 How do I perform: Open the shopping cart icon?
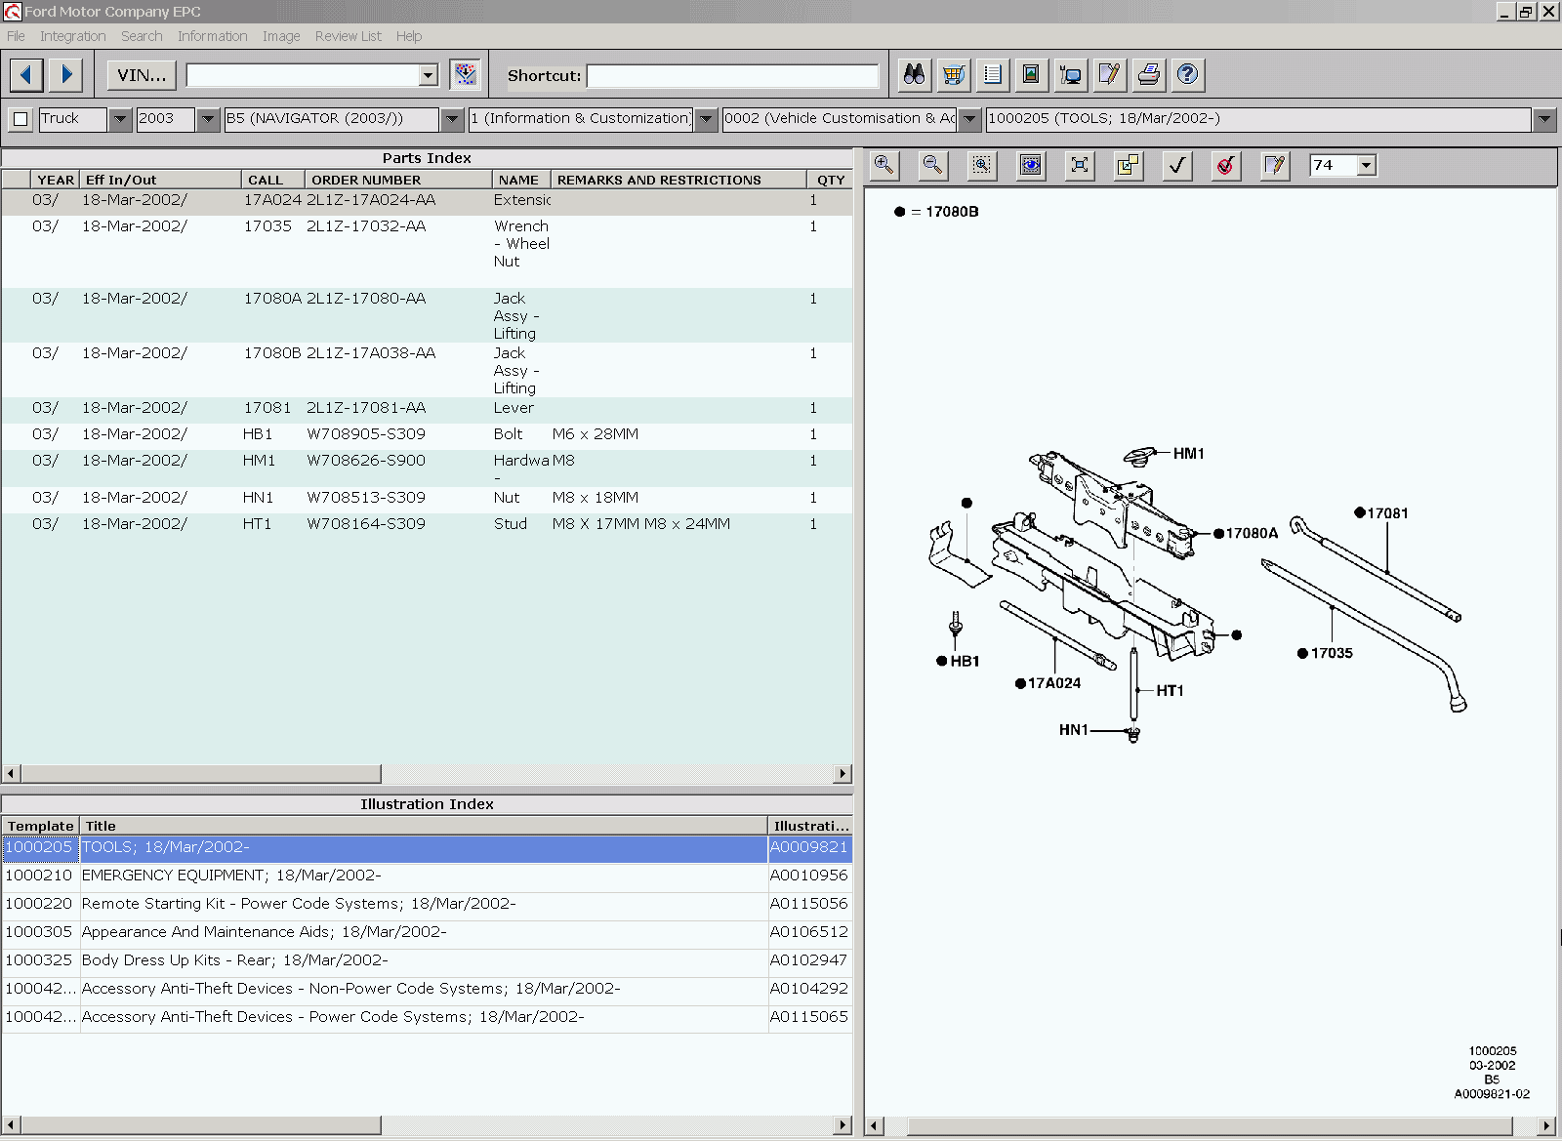(954, 74)
